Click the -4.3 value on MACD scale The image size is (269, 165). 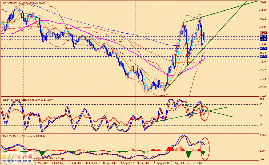[262, 159]
